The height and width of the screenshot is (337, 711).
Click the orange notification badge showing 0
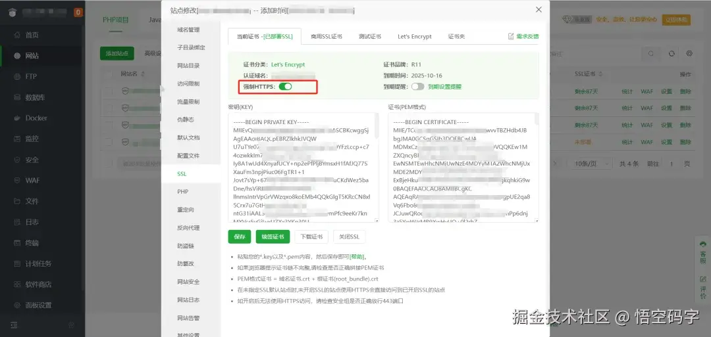pyautogui.click(x=78, y=12)
